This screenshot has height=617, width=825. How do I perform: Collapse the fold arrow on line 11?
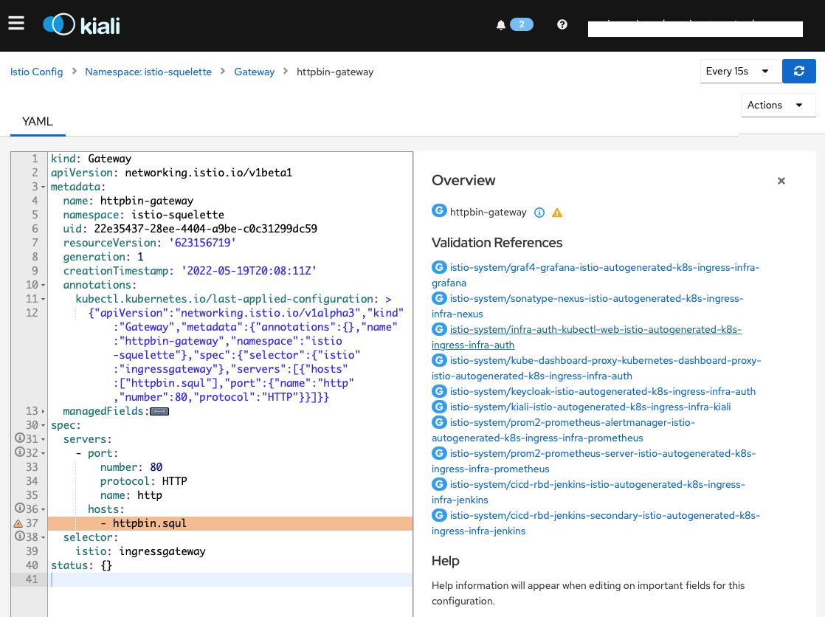[43, 299]
